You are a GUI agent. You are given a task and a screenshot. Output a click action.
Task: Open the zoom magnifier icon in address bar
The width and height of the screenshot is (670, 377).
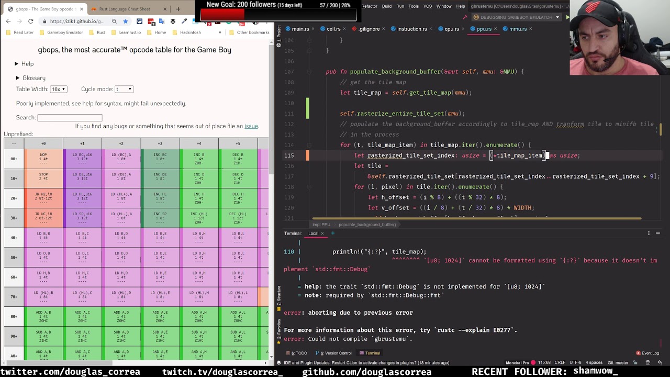114,21
